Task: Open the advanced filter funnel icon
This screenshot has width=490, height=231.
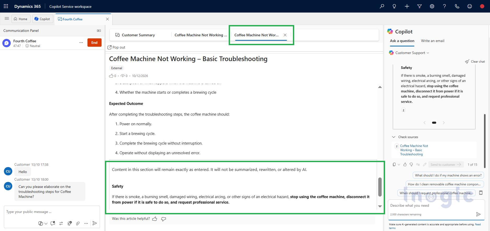Action: [420, 6]
